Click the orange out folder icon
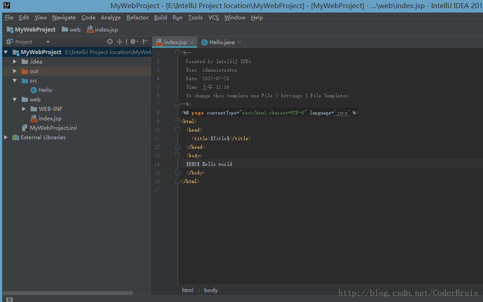 pyautogui.click(x=25, y=71)
